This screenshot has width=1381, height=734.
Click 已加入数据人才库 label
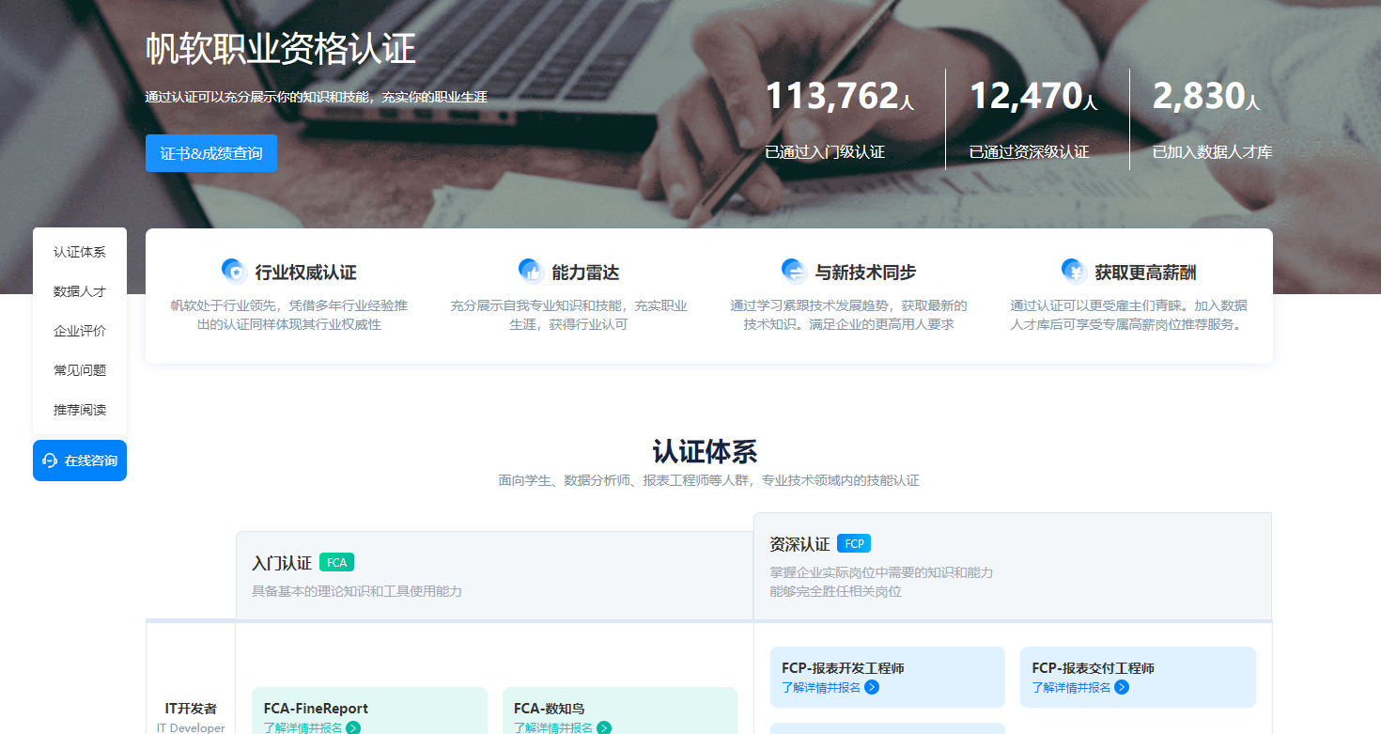[x=1212, y=151]
